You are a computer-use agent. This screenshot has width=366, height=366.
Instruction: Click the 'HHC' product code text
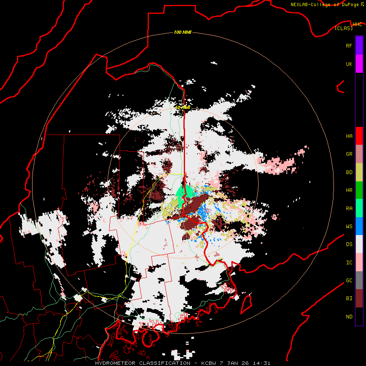pos(357,24)
